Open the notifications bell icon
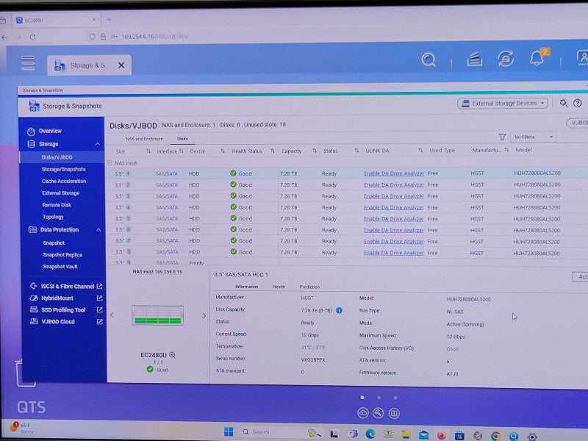The width and height of the screenshot is (588, 441). click(537, 59)
